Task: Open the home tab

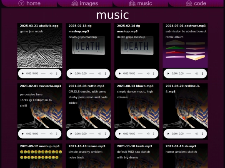Action: pyautogui.click(x=30, y=3)
